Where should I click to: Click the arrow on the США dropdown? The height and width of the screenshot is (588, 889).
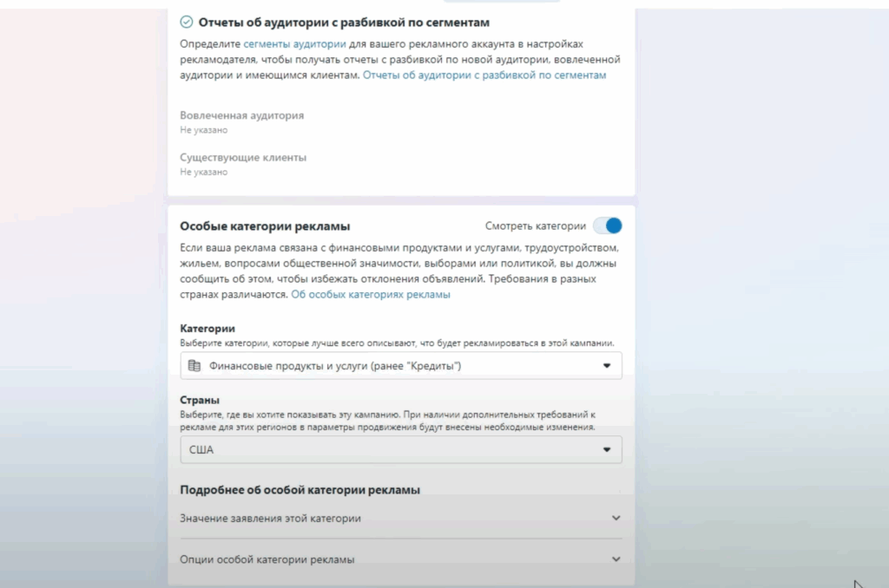pyautogui.click(x=607, y=450)
